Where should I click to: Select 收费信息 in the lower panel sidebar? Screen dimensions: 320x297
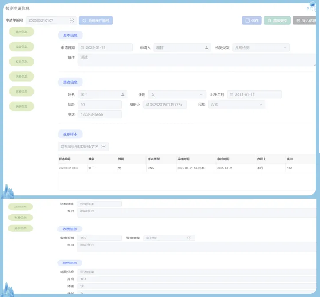click(20, 217)
